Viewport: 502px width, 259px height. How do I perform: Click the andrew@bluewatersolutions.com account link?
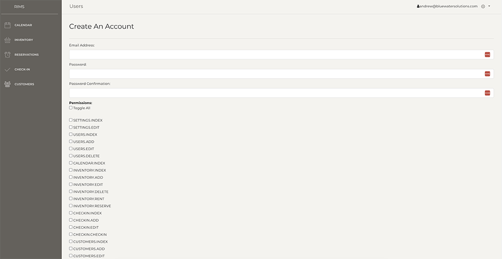coord(448,6)
